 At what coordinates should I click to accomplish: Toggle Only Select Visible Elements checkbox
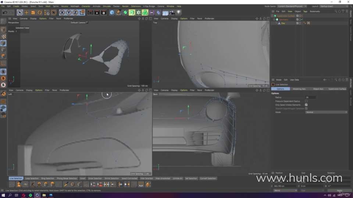pos(306,105)
